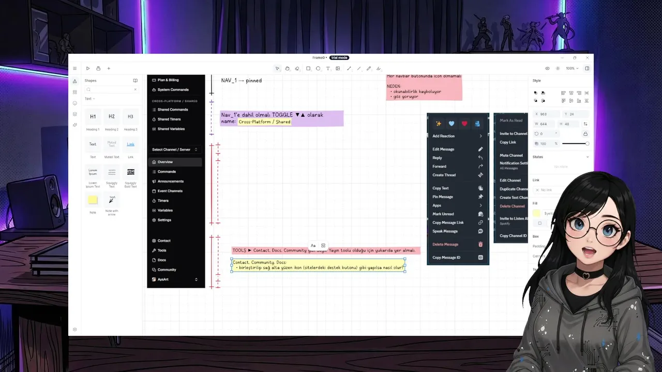Toggle light/dark theme sun icon
Image resolution: width=662 pixels, height=372 pixels.
(558, 68)
